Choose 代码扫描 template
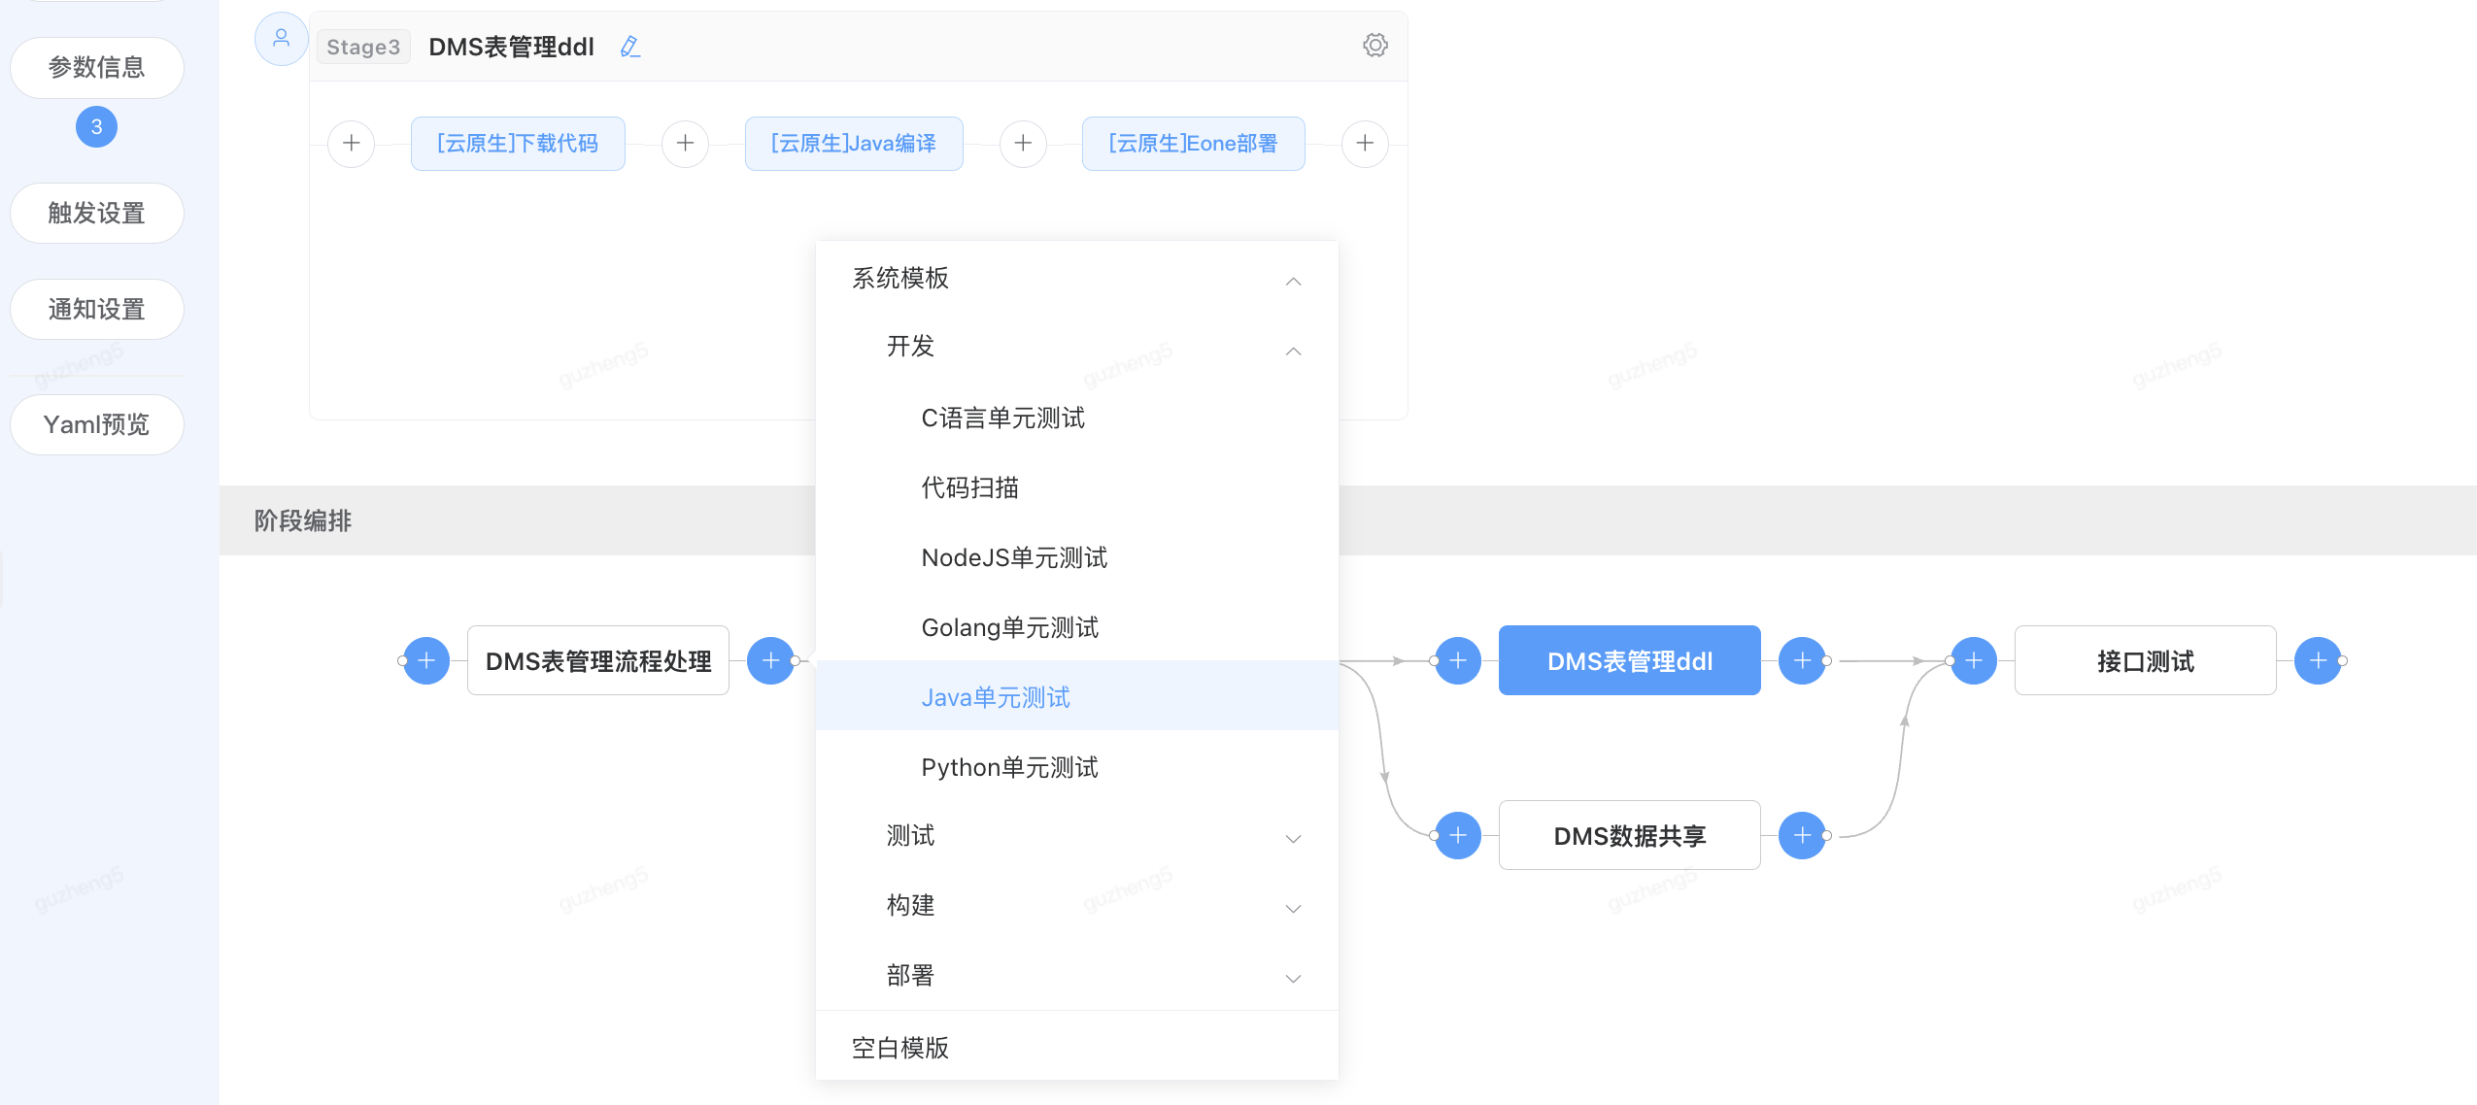 pyautogui.click(x=1077, y=488)
